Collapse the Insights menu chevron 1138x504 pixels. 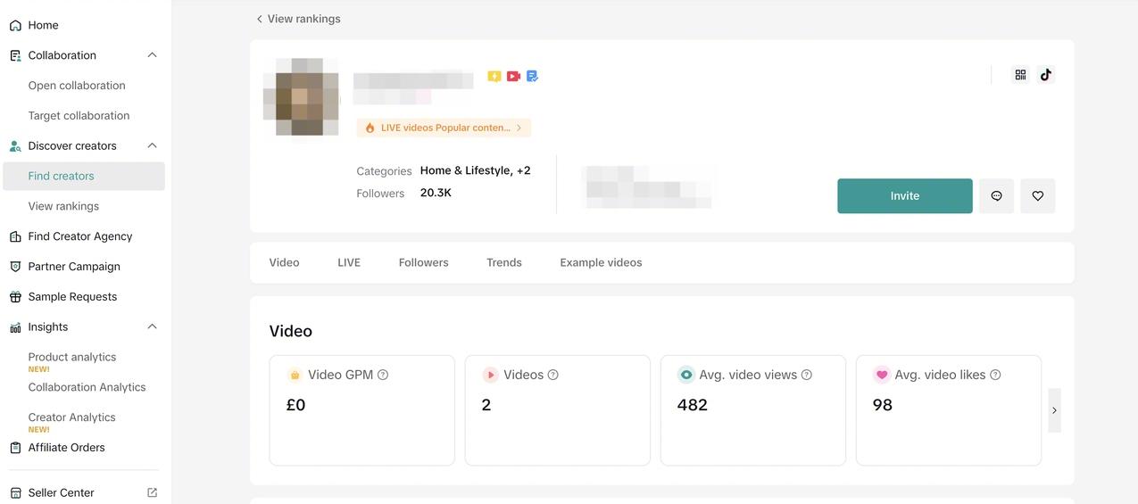152,327
